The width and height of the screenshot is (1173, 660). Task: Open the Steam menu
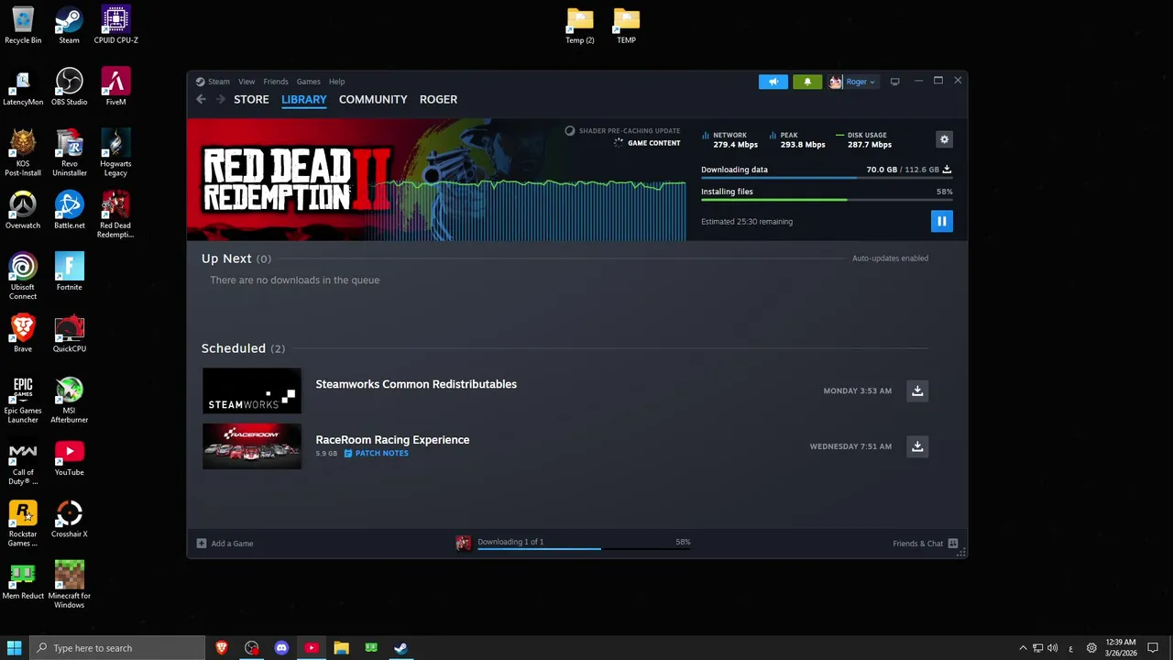click(x=218, y=82)
